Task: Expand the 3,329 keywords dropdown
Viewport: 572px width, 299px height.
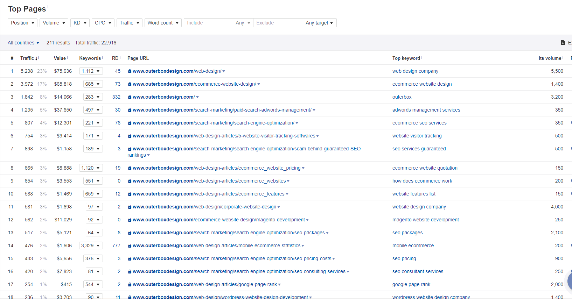Action: coord(91,245)
